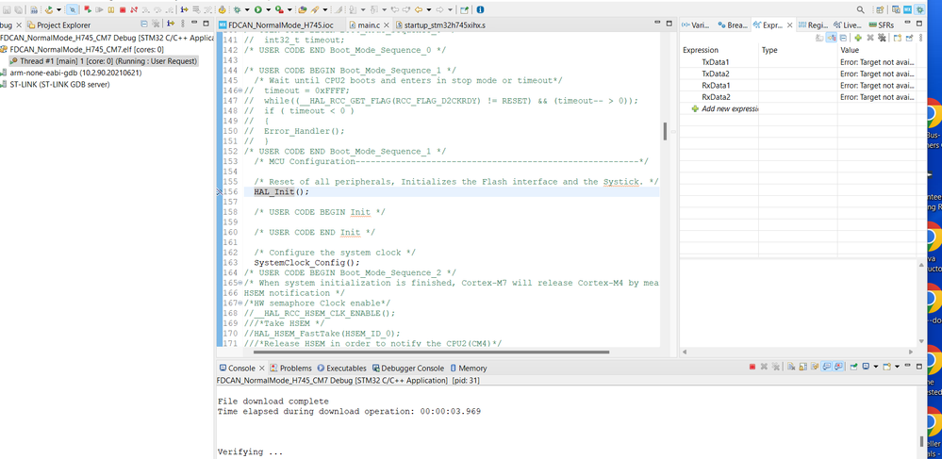The image size is (942, 459).
Task: Open the External Tools dropdown arrow
Action: tap(289, 9)
